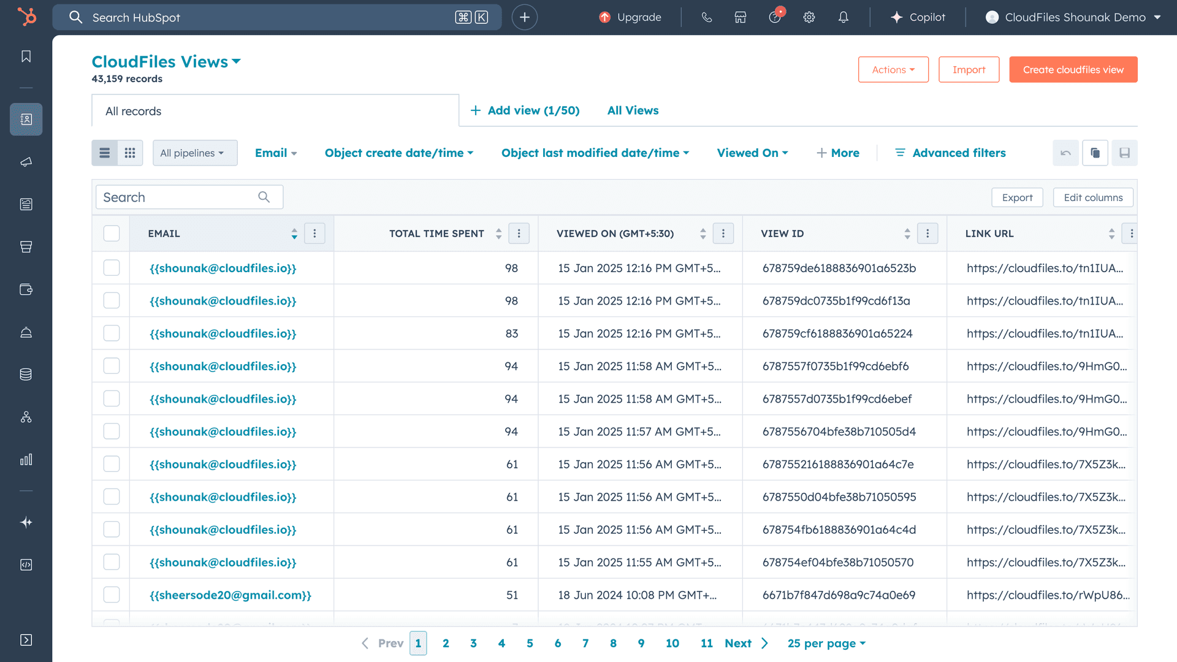The image size is (1177, 662).
Task: Open the Data Management database icon
Action: [x=26, y=374]
